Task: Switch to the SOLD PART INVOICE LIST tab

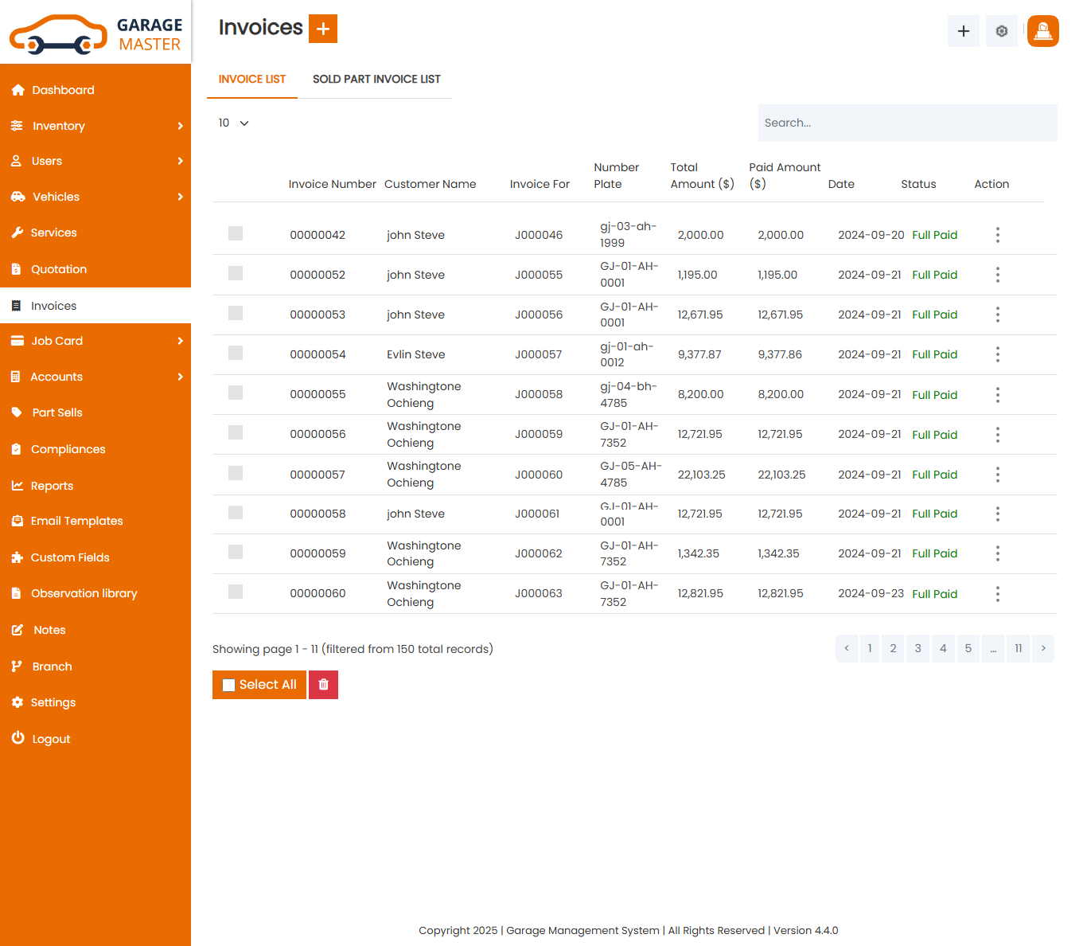Action: [376, 79]
